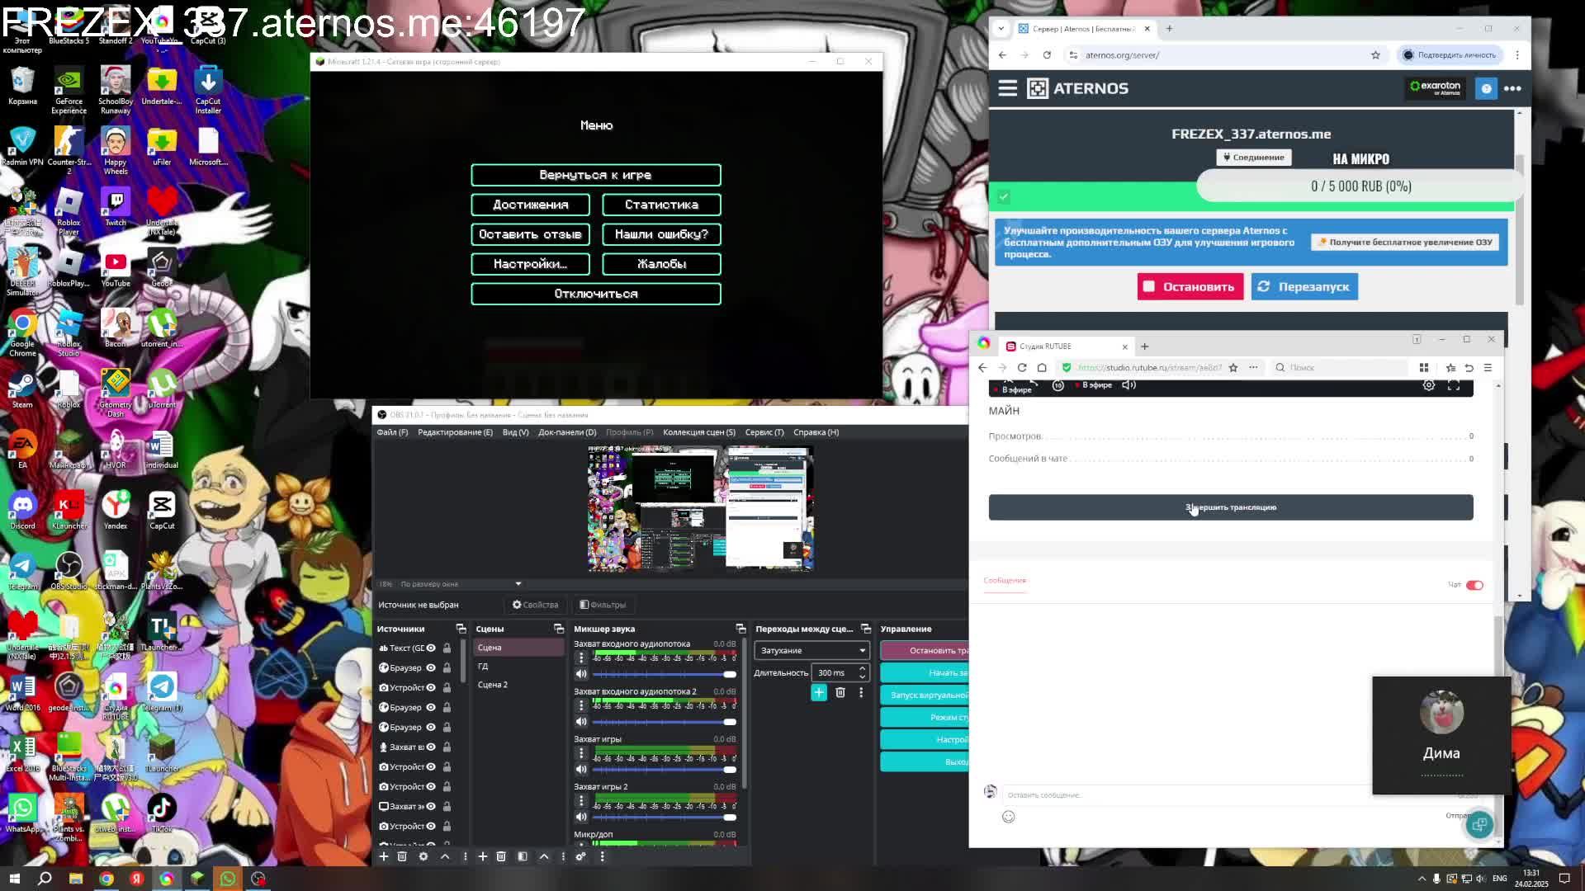
Task: Open the Сервис menu in OBS
Action: pyautogui.click(x=764, y=432)
